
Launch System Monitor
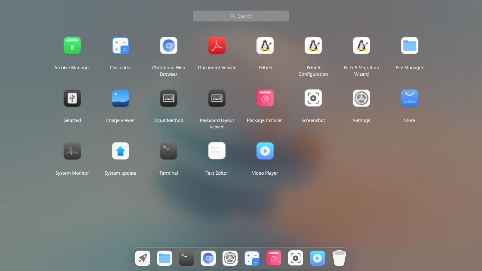pyautogui.click(x=72, y=151)
